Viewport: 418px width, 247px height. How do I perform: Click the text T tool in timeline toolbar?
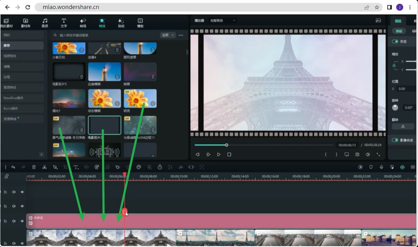pyautogui.click(x=76, y=167)
